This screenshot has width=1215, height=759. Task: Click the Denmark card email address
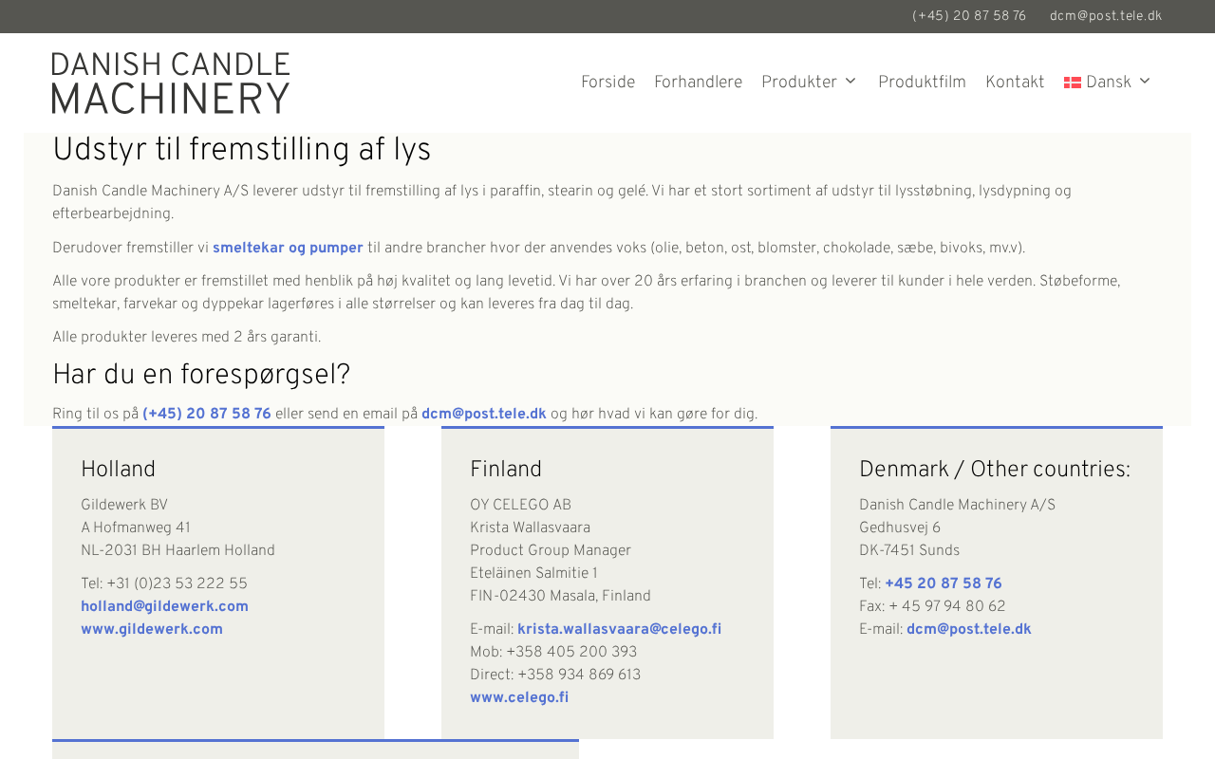[x=968, y=629]
